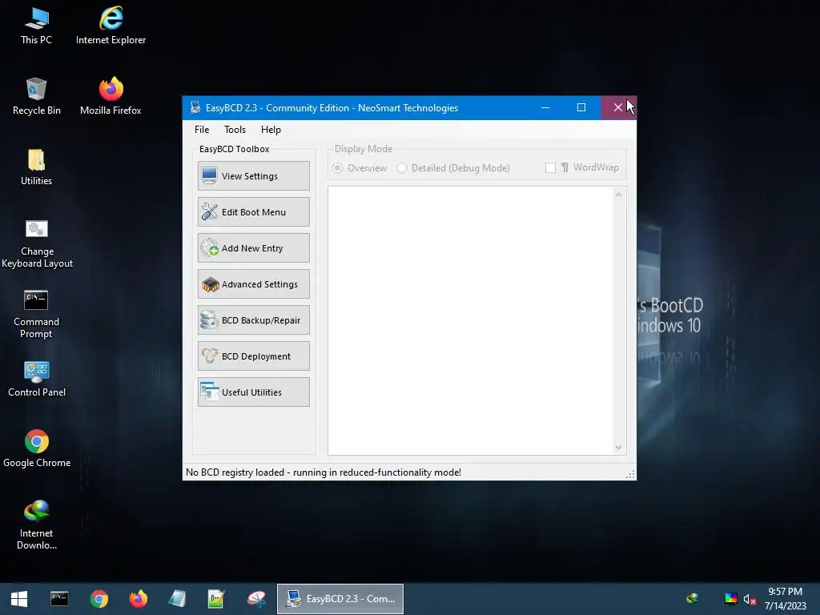Open Edit Boot Menu section

click(254, 211)
